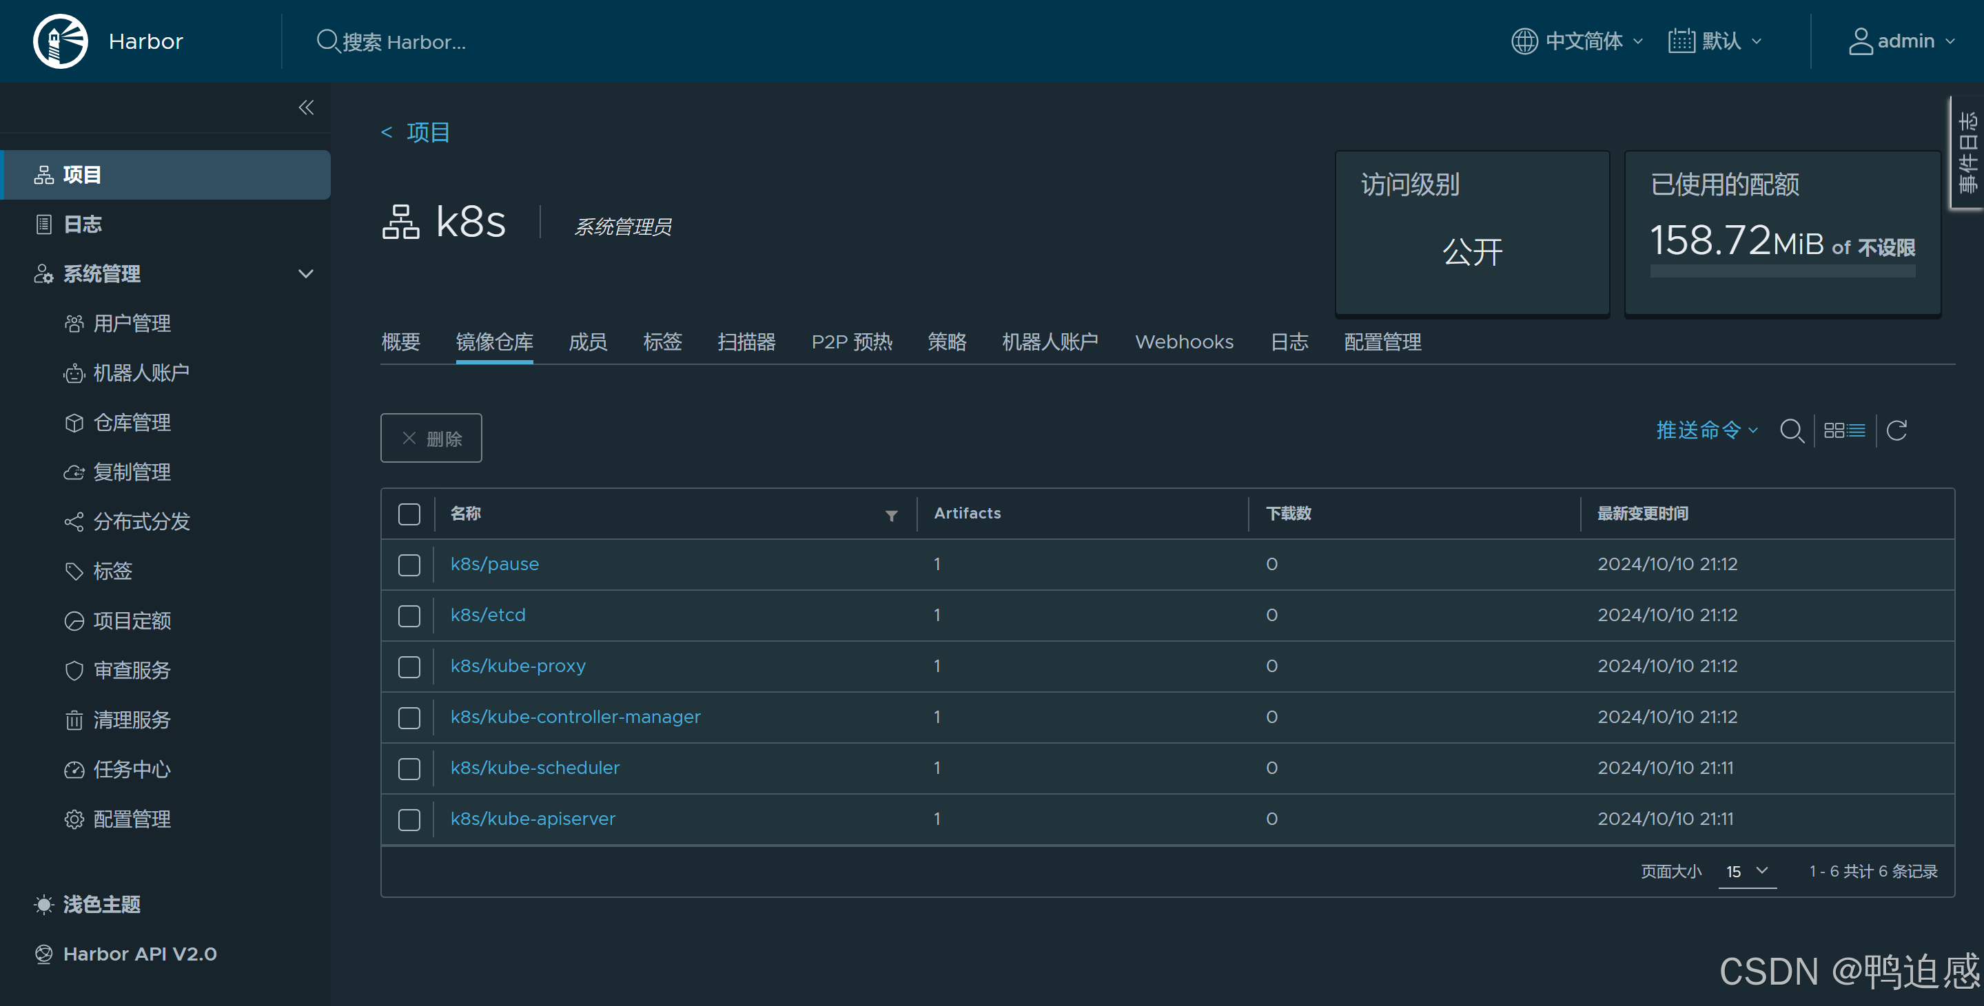This screenshot has height=1006, width=1984.
Task: Switch to the 概要 tab
Action: (400, 342)
